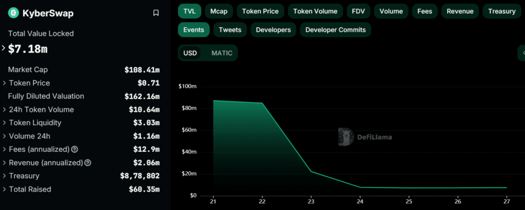Image resolution: width=525 pixels, height=210 pixels.
Task: Toggle the Volume chart metric
Action: (x=391, y=11)
